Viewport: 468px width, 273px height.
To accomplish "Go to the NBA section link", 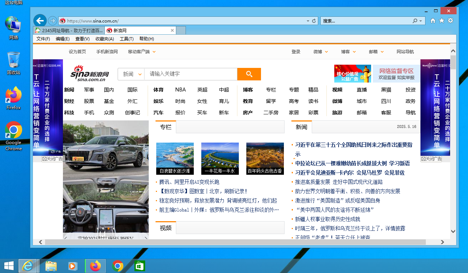I will (181, 90).
